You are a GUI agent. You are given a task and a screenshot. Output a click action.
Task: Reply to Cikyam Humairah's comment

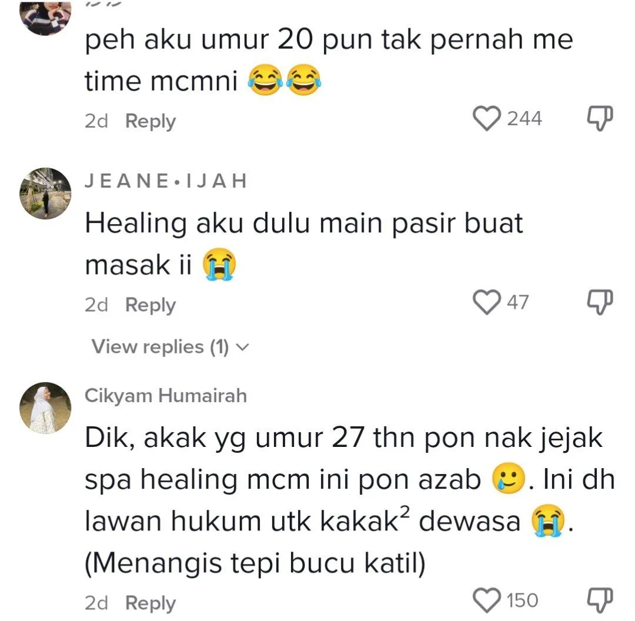pyautogui.click(x=151, y=603)
